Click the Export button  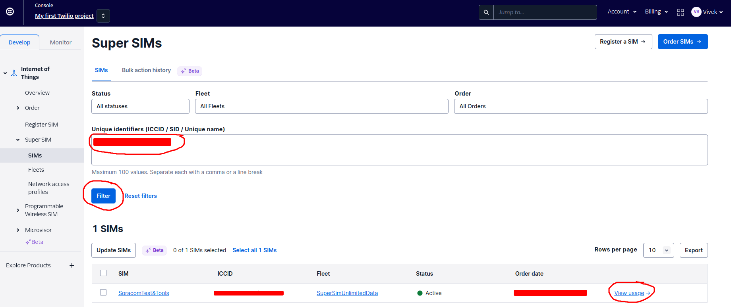693,250
